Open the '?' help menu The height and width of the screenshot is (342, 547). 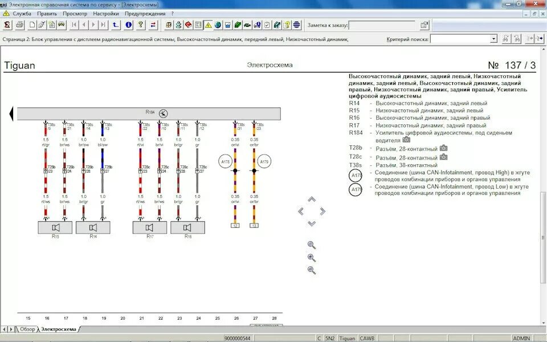click(172, 14)
